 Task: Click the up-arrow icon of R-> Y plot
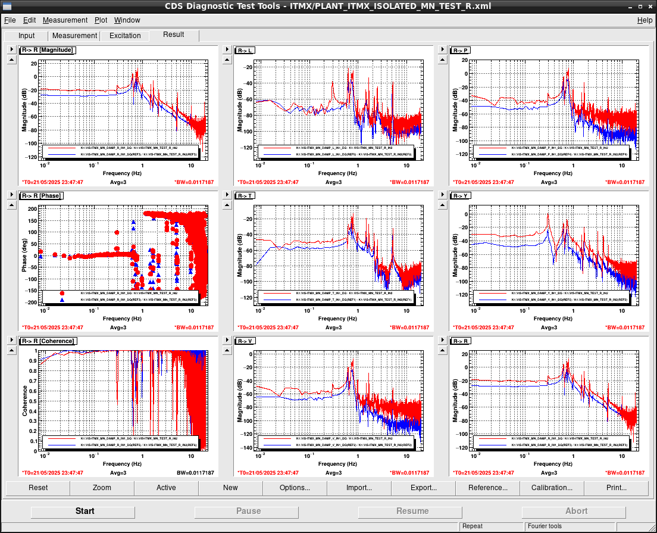[x=443, y=205]
